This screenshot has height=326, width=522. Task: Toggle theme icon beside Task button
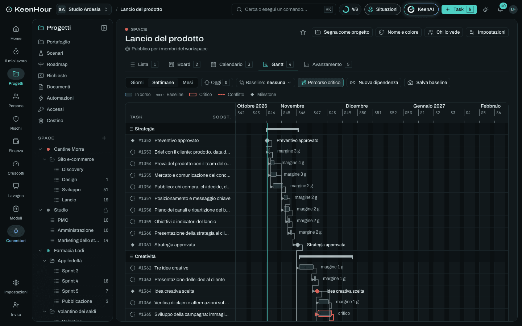(486, 9)
